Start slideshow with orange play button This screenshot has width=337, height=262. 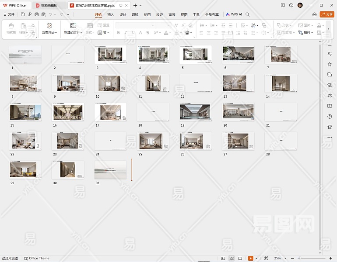251,259
